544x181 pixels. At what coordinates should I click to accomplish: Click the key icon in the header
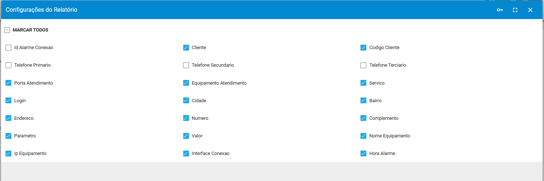(x=500, y=10)
